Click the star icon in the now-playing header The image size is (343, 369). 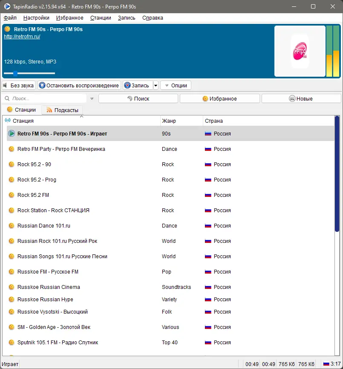7,29
